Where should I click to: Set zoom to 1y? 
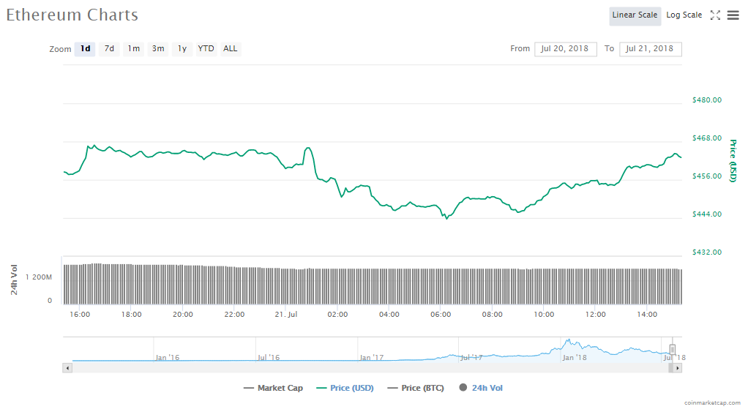pyautogui.click(x=182, y=49)
